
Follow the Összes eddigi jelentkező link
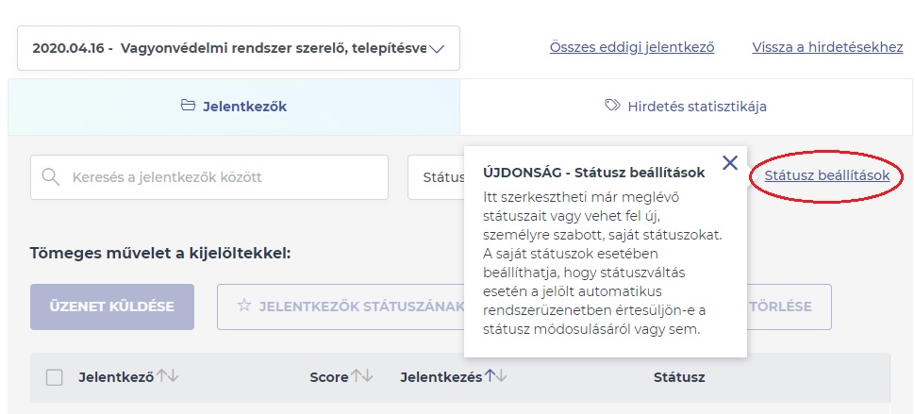631,47
